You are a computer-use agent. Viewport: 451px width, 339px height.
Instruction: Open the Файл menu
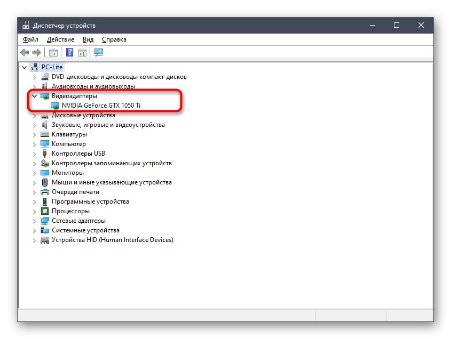[x=30, y=39]
